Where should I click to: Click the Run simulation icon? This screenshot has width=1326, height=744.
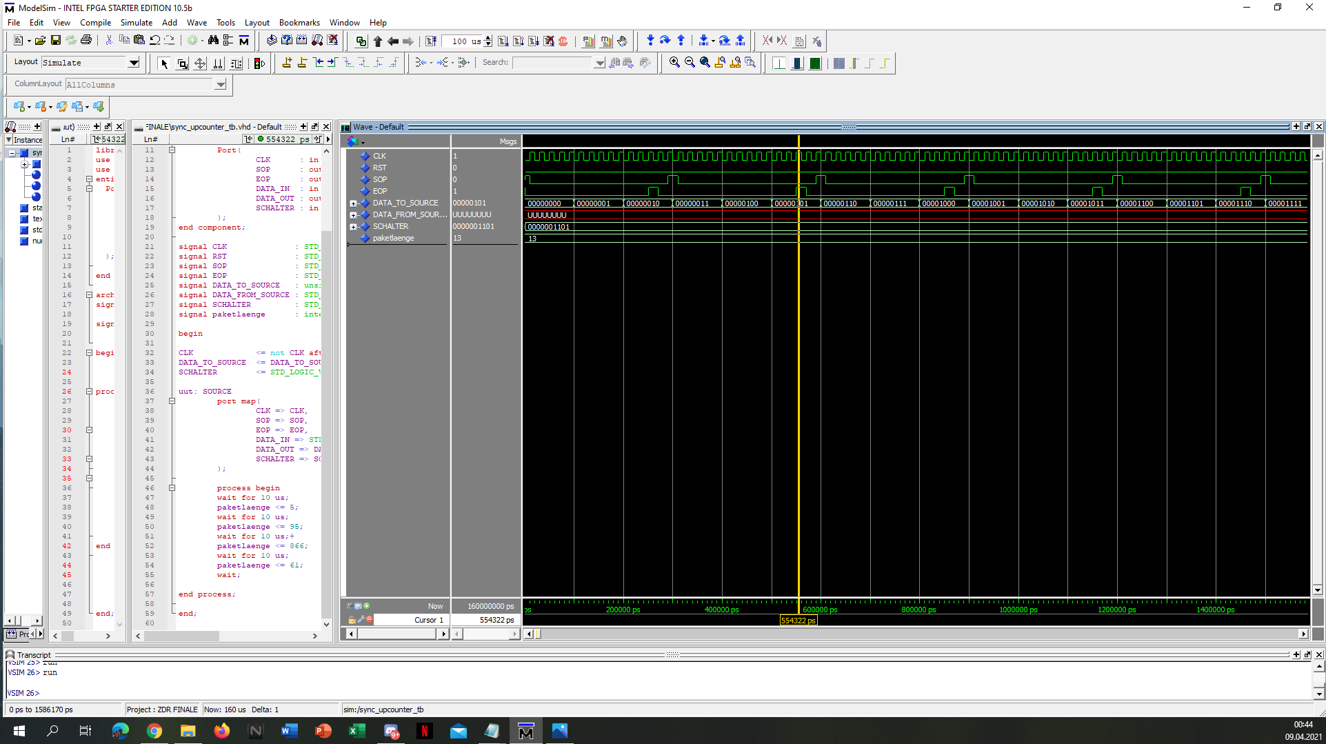point(503,41)
